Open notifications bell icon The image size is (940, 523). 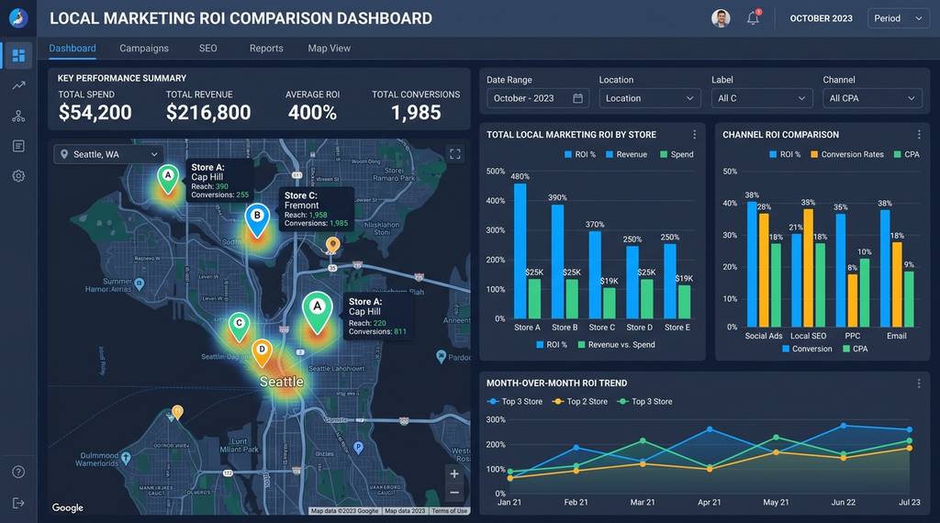click(754, 18)
